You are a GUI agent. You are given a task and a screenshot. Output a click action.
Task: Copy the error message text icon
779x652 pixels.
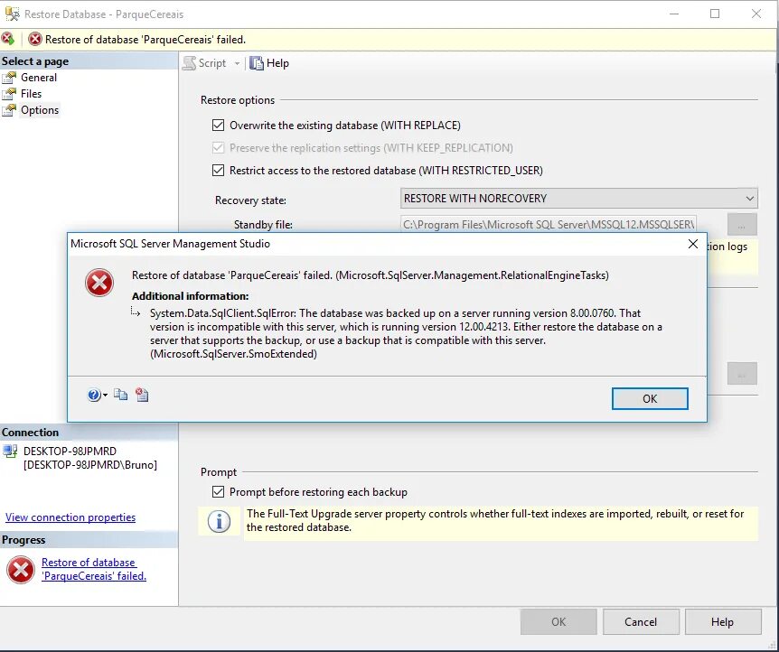pyautogui.click(x=121, y=395)
